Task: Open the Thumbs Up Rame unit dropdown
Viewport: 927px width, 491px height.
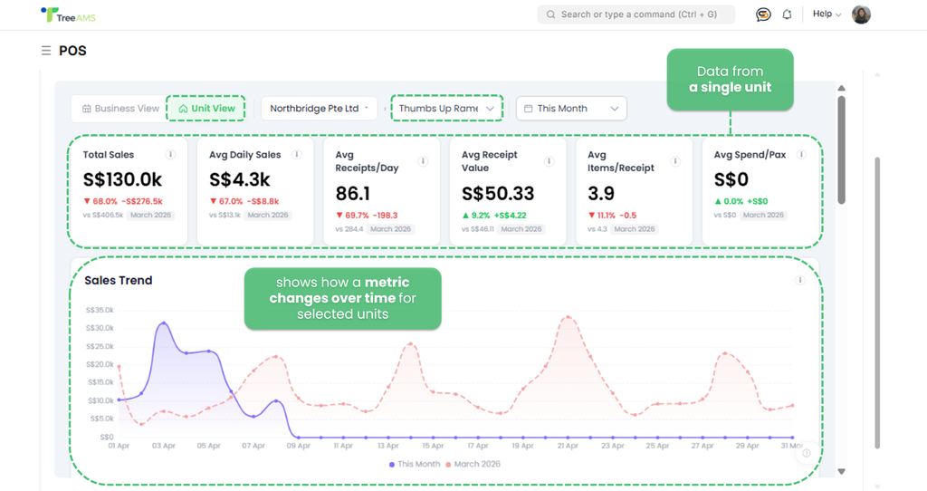Action: pyautogui.click(x=446, y=109)
